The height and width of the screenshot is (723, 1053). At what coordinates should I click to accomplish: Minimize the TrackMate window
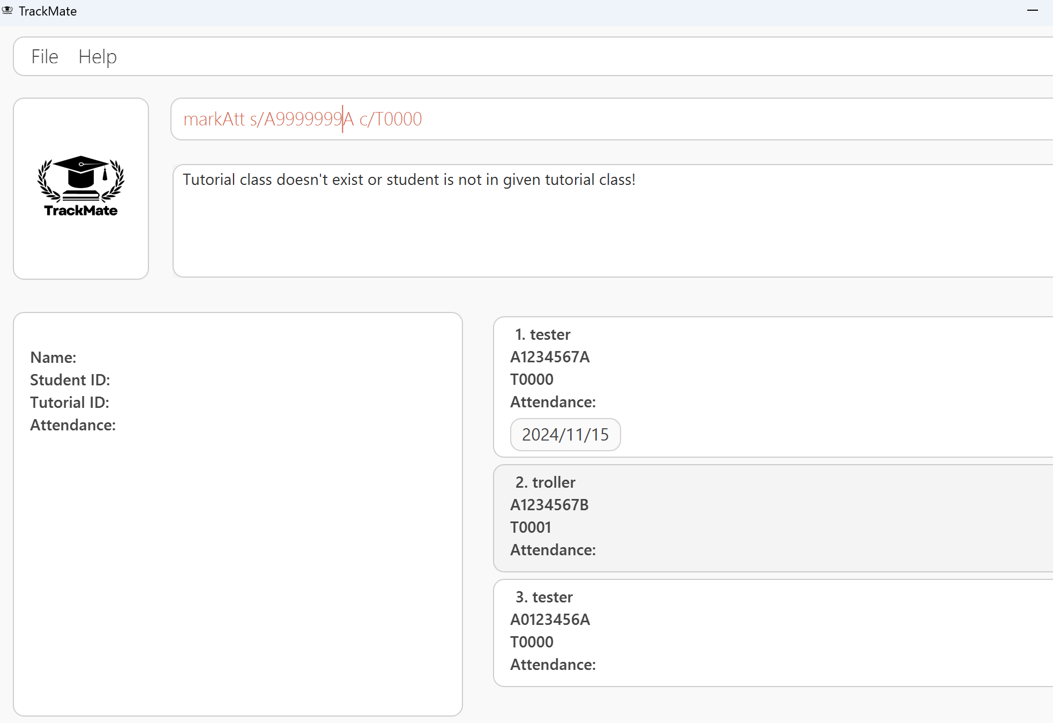pyautogui.click(x=1033, y=11)
